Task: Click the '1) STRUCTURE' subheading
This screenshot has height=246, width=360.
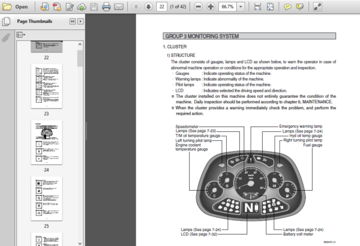Action: (181, 55)
